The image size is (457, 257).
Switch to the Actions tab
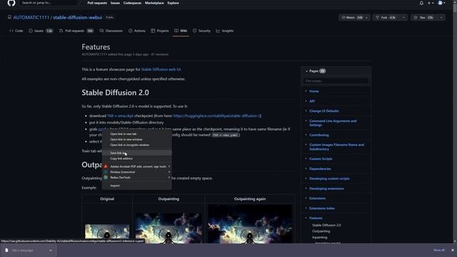coord(137,31)
